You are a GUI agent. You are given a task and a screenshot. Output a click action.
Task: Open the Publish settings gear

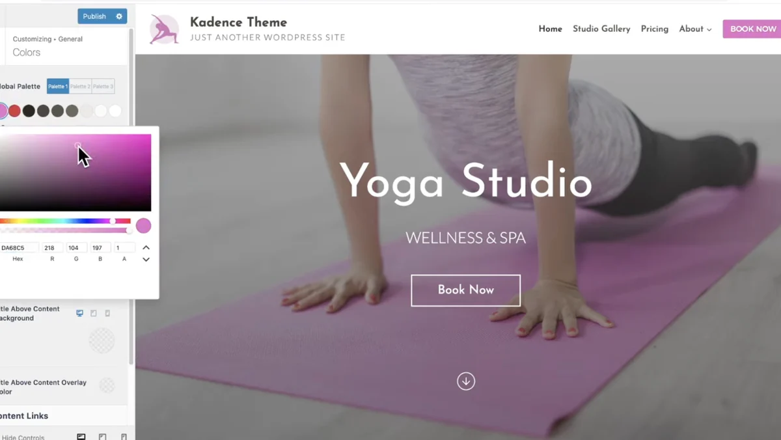tap(119, 16)
